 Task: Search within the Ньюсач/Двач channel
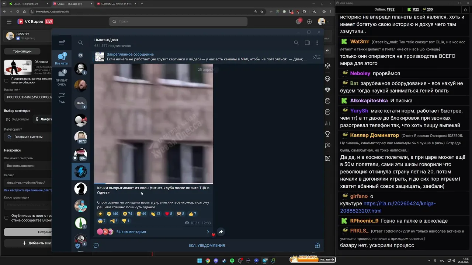(296, 43)
